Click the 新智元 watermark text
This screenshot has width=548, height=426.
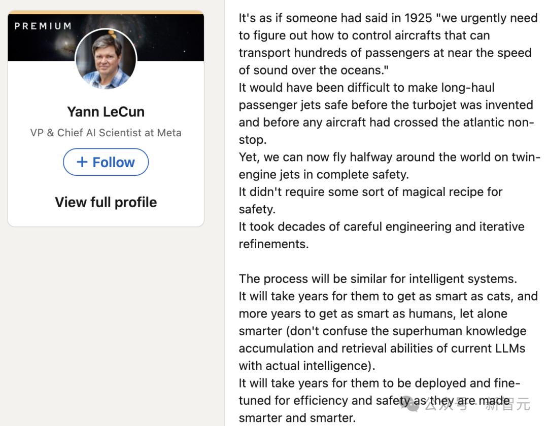click(x=507, y=404)
